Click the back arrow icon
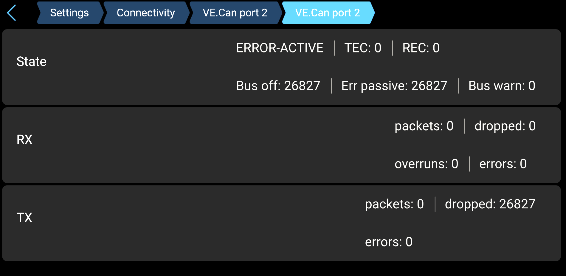The width and height of the screenshot is (566, 276). pyautogui.click(x=11, y=13)
